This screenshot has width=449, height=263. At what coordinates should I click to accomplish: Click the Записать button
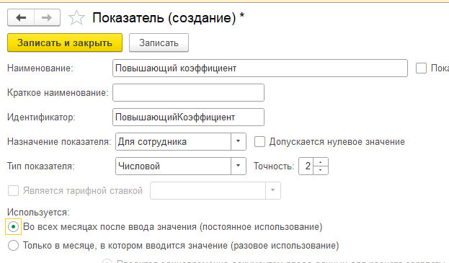(159, 43)
